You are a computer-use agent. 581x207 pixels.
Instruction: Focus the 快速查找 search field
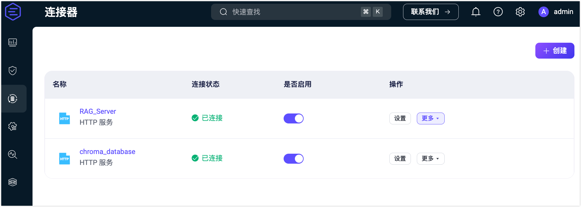[294, 12]
